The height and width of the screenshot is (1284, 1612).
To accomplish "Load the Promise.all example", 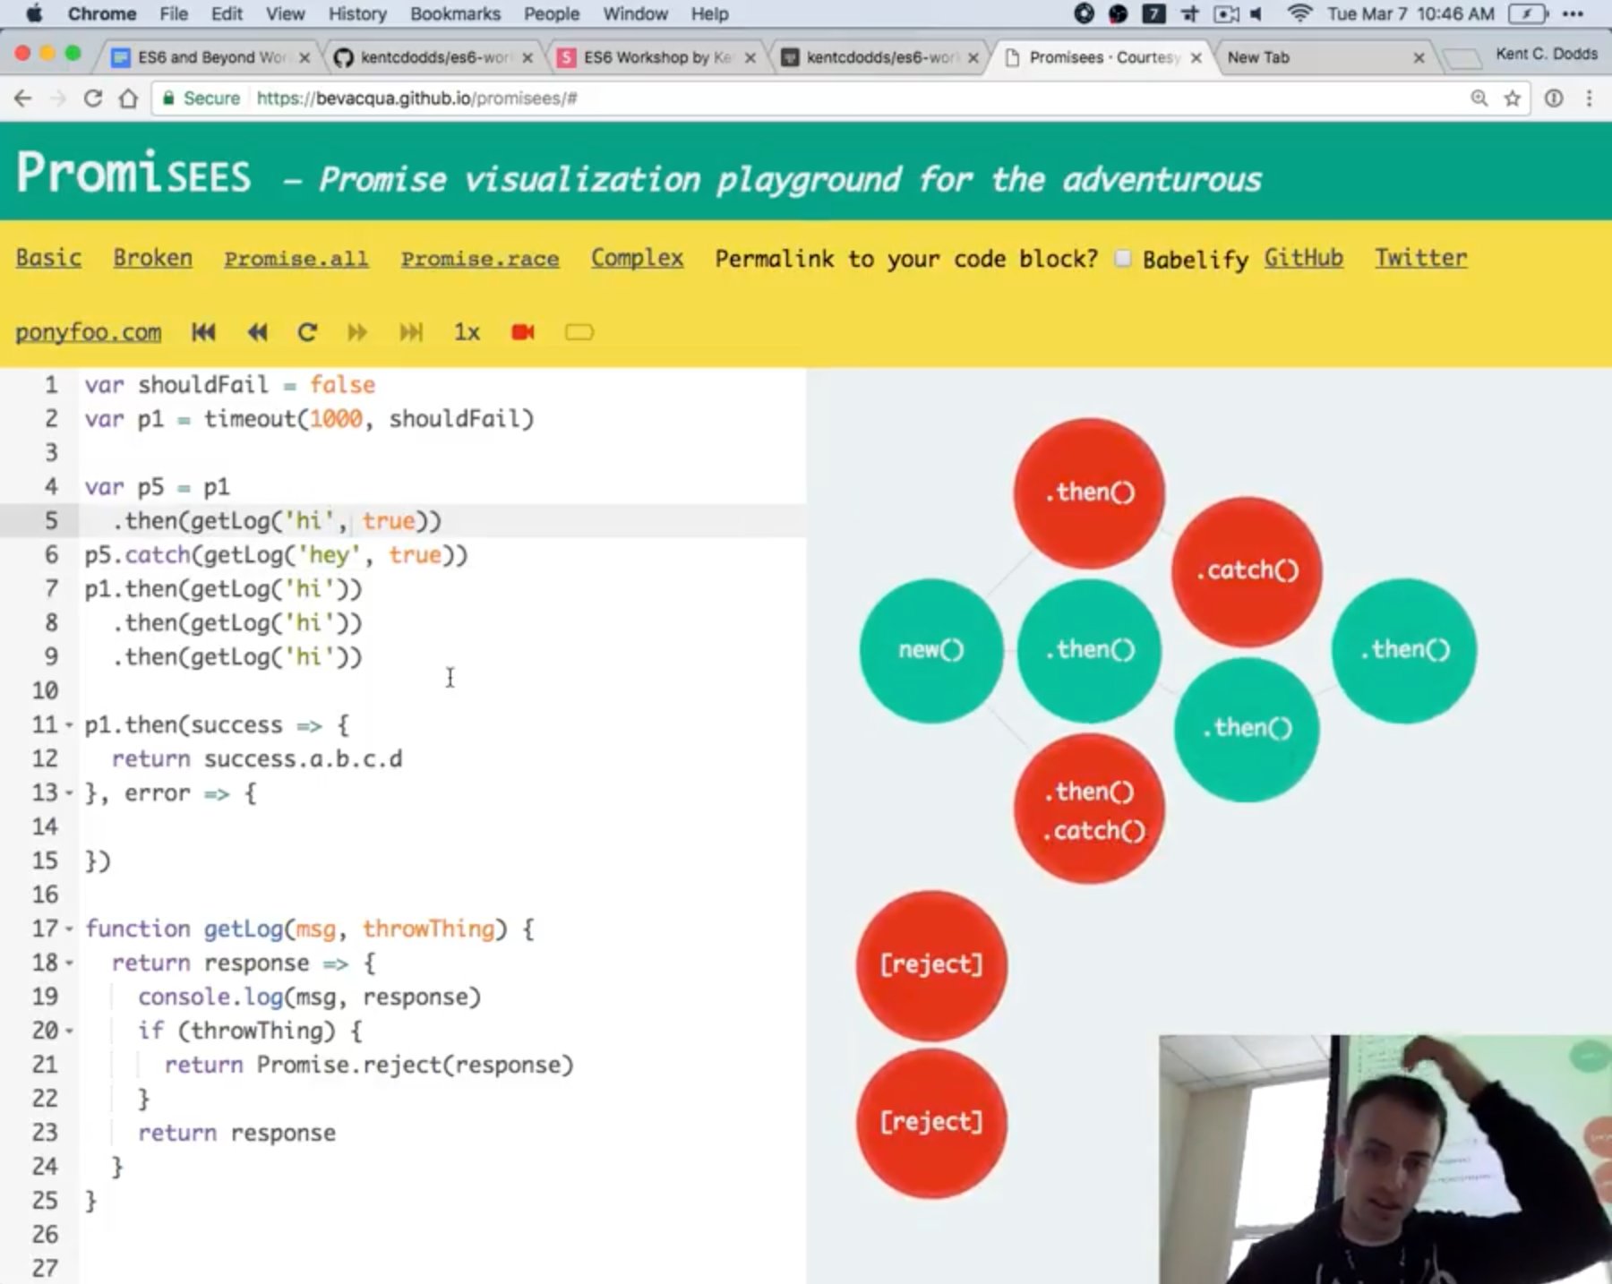I will coord(296,259).
